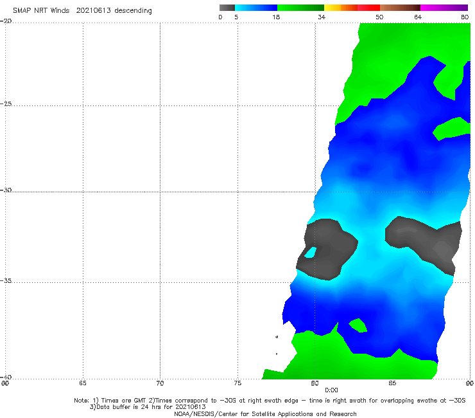Click the green patch at the right edge near -26
This screenshot has width=475, height=418.
pos(451,129)
